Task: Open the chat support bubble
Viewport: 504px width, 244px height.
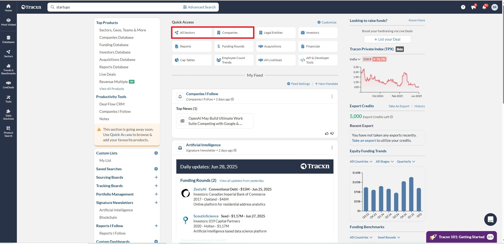Action: 490,219
